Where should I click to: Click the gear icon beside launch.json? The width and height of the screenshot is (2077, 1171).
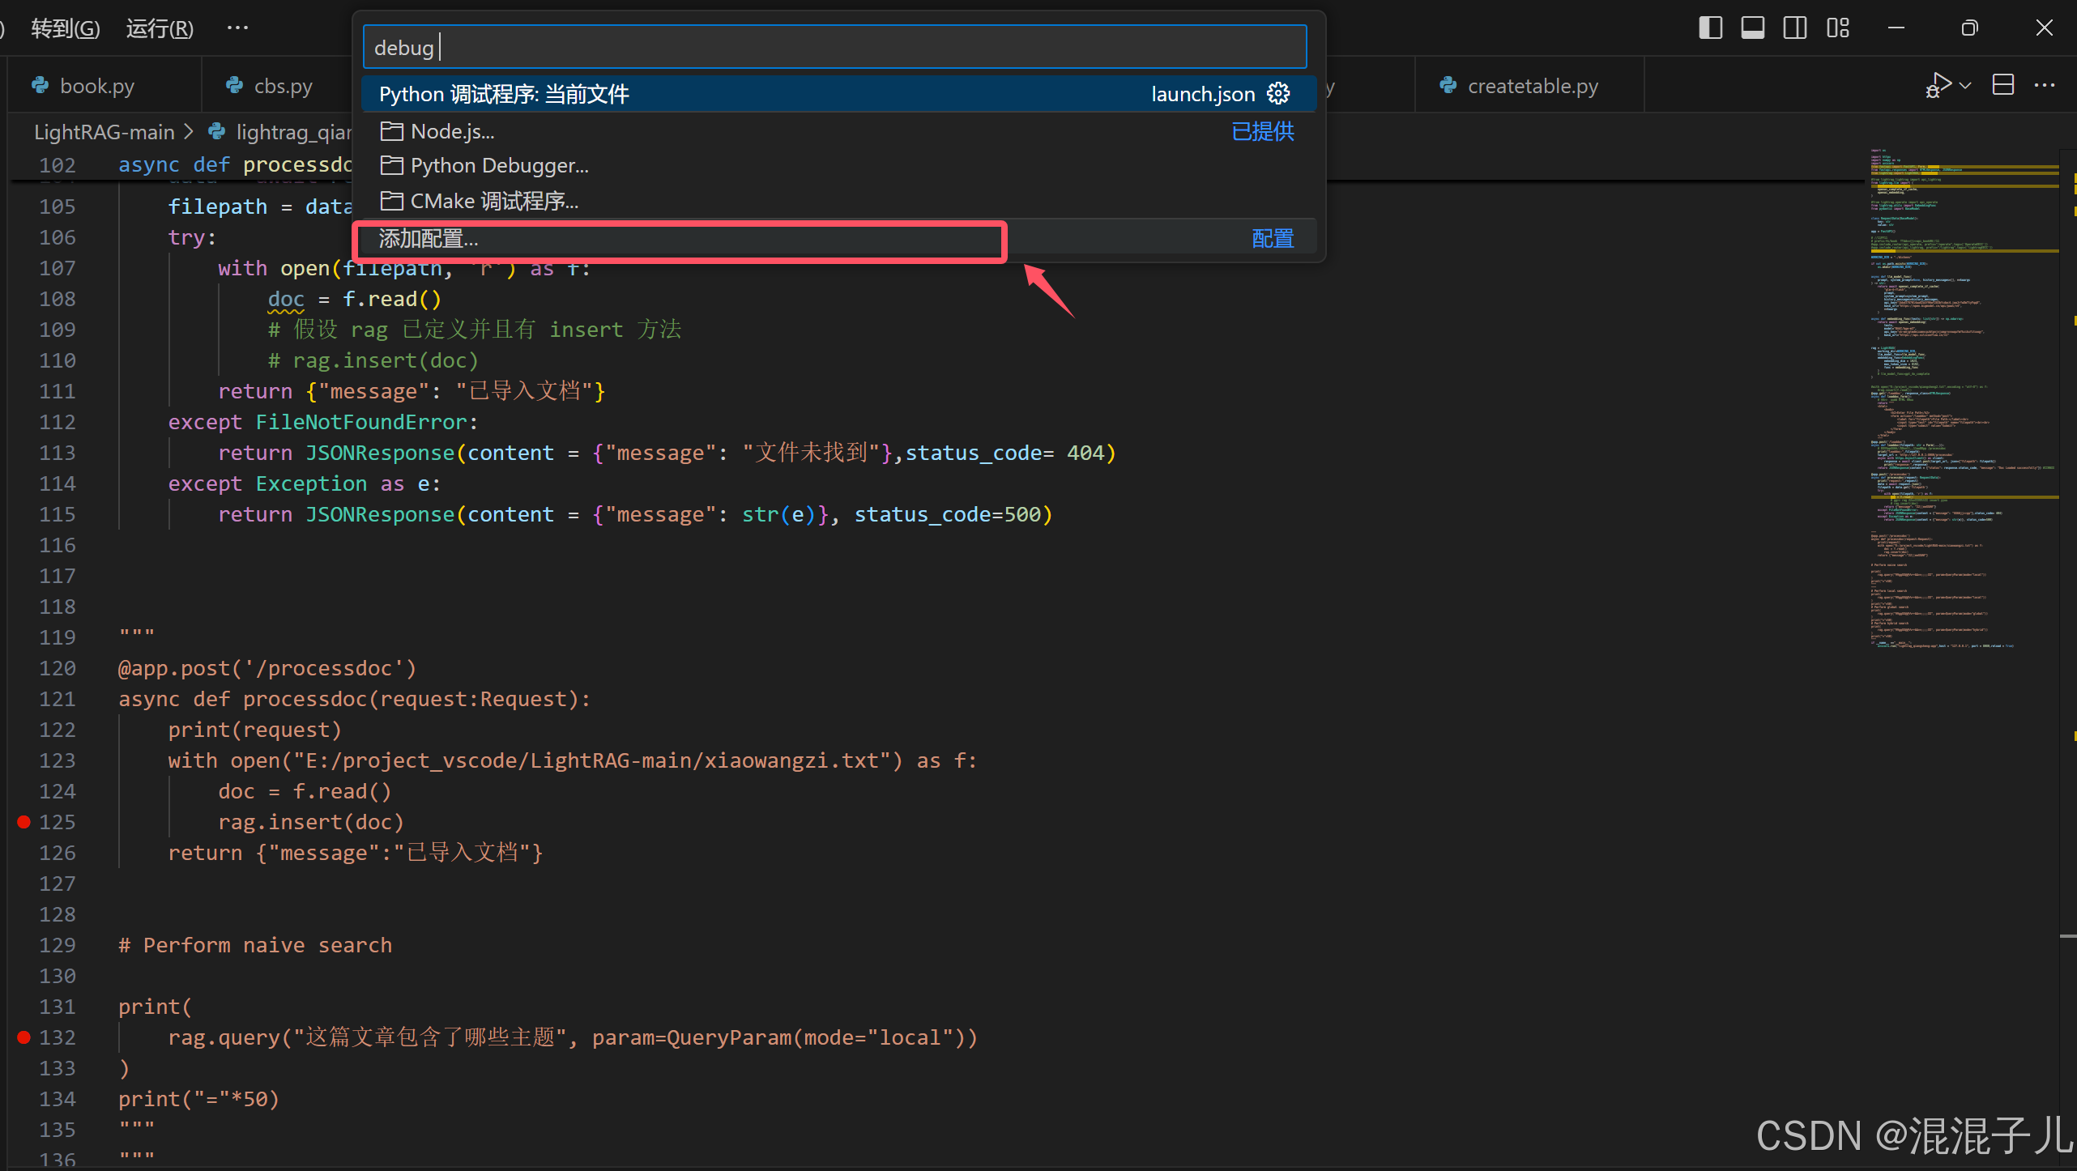(x=1279, y=94)
